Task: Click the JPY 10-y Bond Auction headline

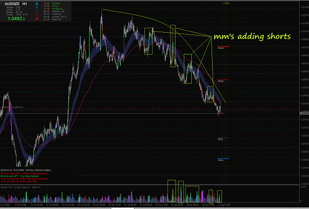Action: (x=19, y=176)
